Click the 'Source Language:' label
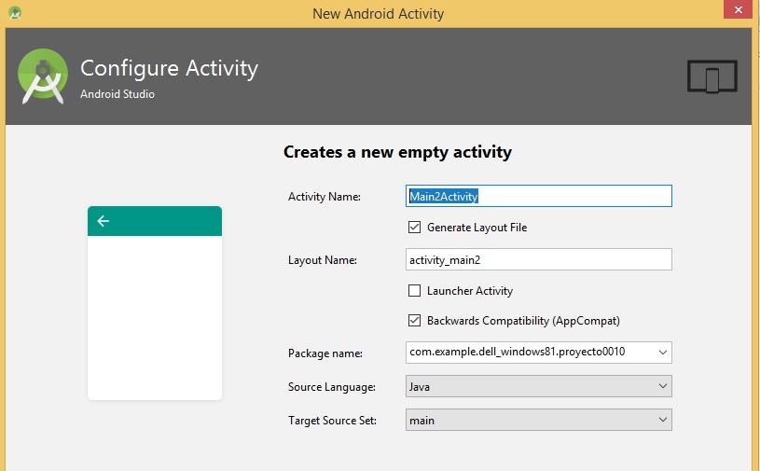The height and width of the screenshot is (471, 760). (x=332, y=387)
